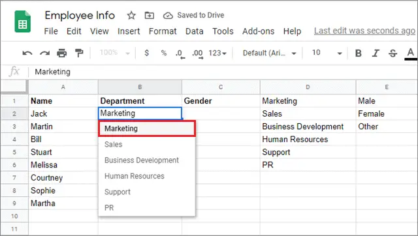Screen dimensions: 418x236
Task: Click the Other cell in column E
Action: point(387,126)
